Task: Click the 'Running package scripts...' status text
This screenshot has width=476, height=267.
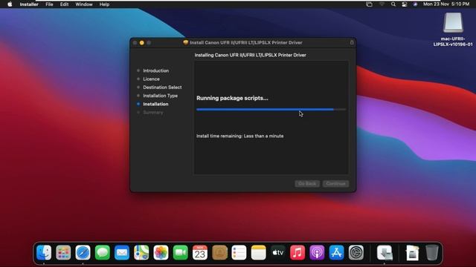Action: click(x=232, y=98)
